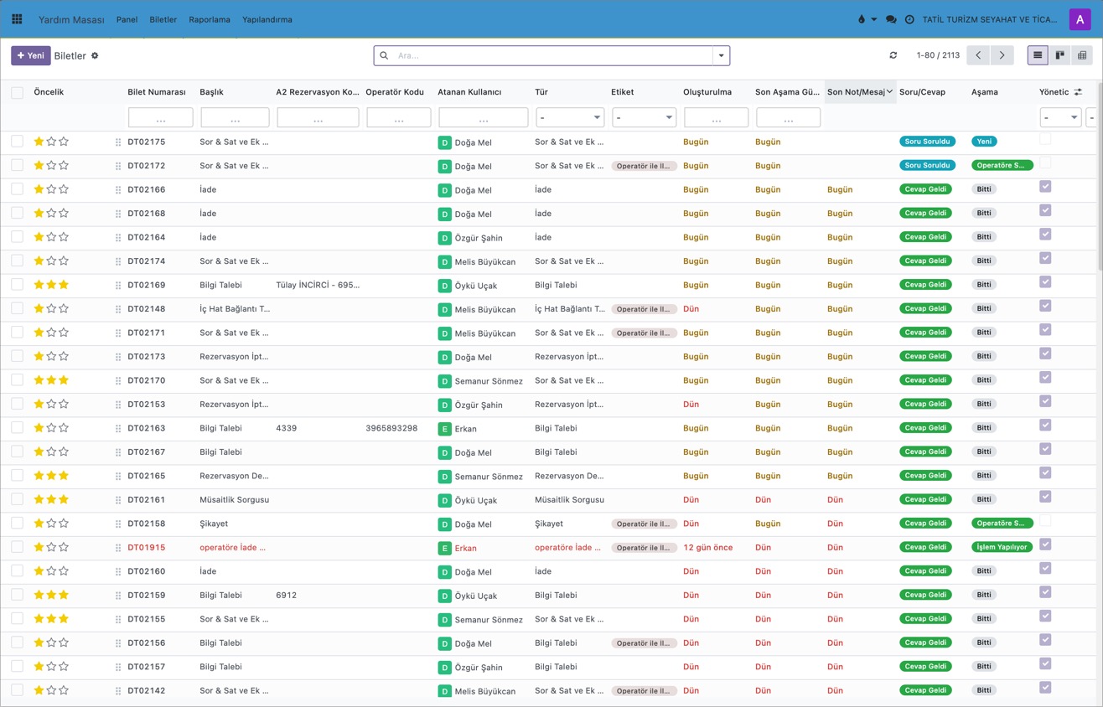
Task: Go to previous page of tickets
Action: pyautogui.click(x=978, y=55)
